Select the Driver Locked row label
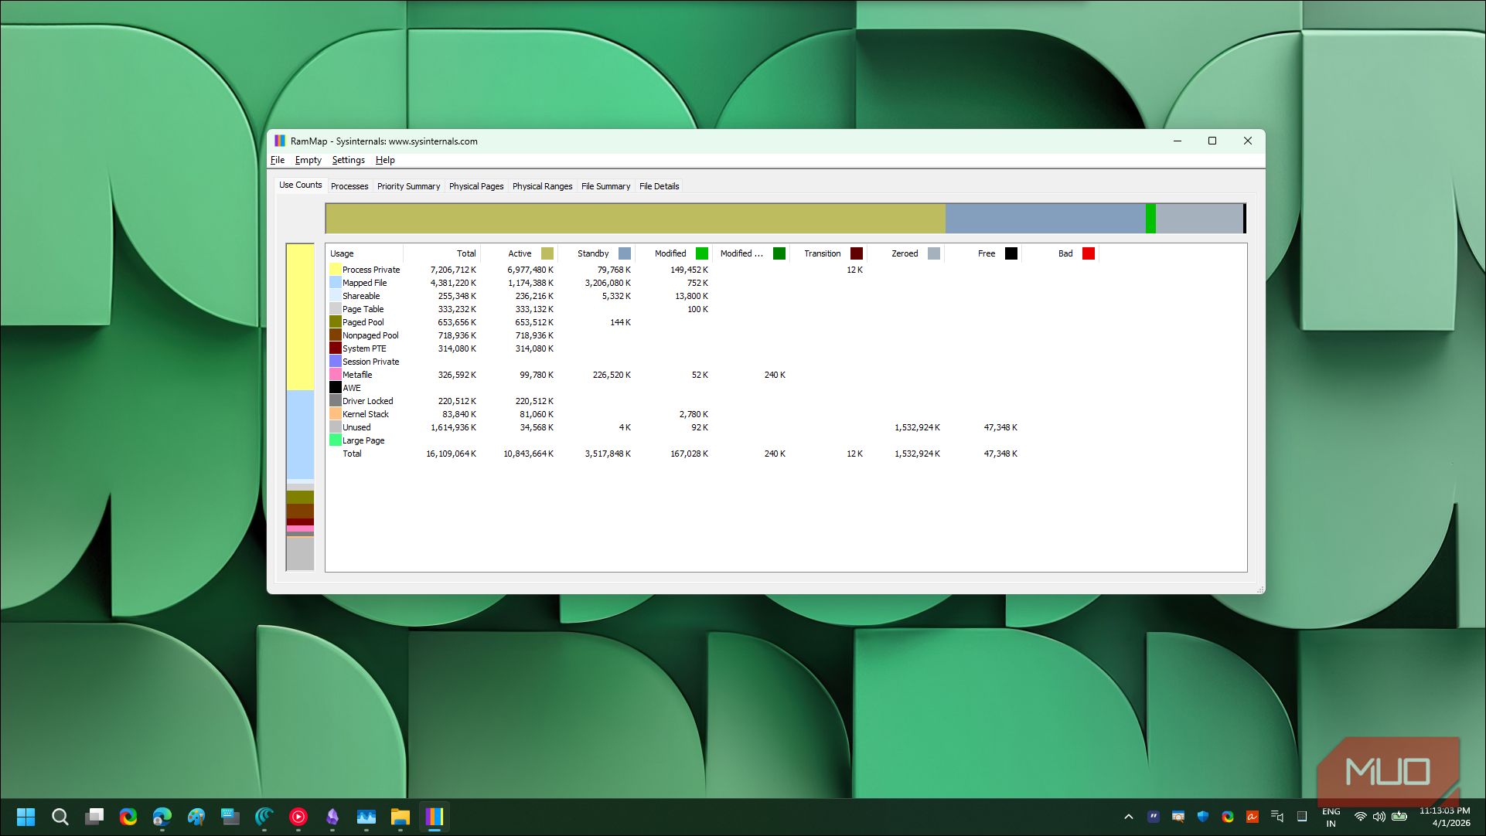 (368, 401)
